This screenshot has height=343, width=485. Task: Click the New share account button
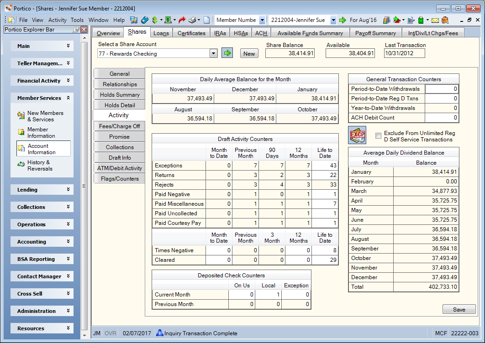tap(249, 53)
